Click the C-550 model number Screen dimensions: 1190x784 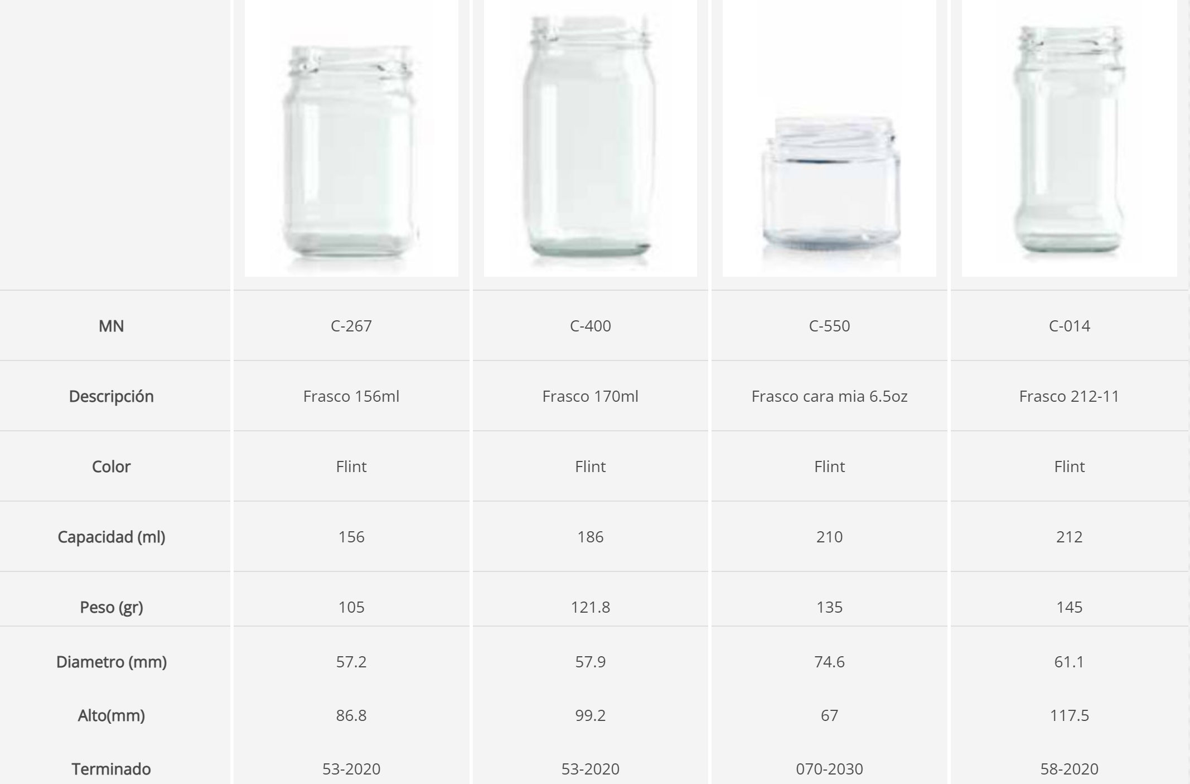tap(829, 326)
